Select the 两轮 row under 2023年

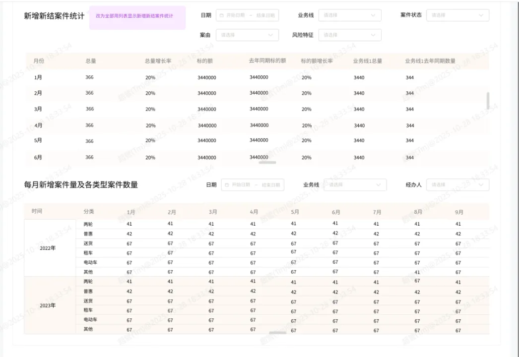[90, 282]
